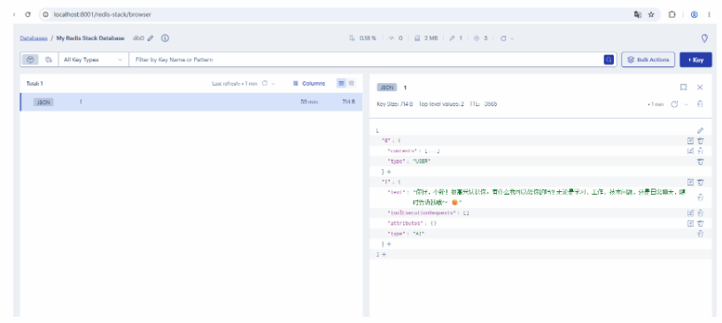Delete the "1" object
The width and height of the screenshot is (722, 323).
pyautogui.click(x=701, y=182)
